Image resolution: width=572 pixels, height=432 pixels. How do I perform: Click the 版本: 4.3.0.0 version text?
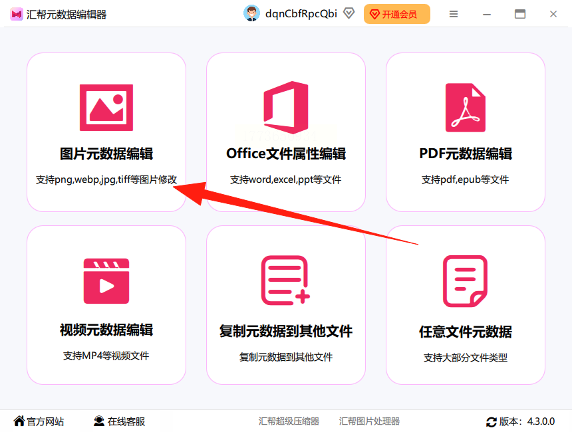click(527, 421)
